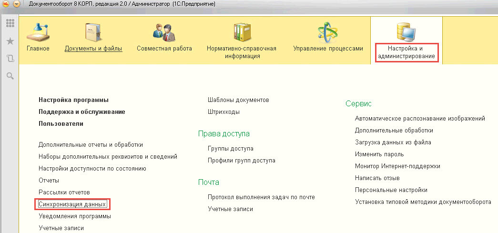Image resolution: width=498 pixels, height=233 pixels.
Task: Open Рассылки отчетов link
Action: [x=64, y=192]
